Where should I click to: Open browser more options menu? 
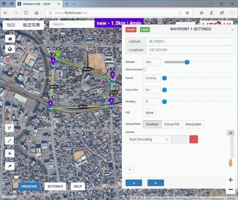[x=232, y=13]
